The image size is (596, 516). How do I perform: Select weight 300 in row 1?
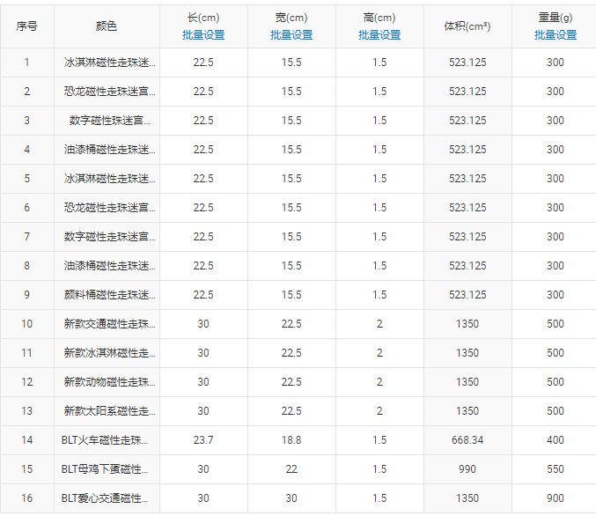pos(556,63)
